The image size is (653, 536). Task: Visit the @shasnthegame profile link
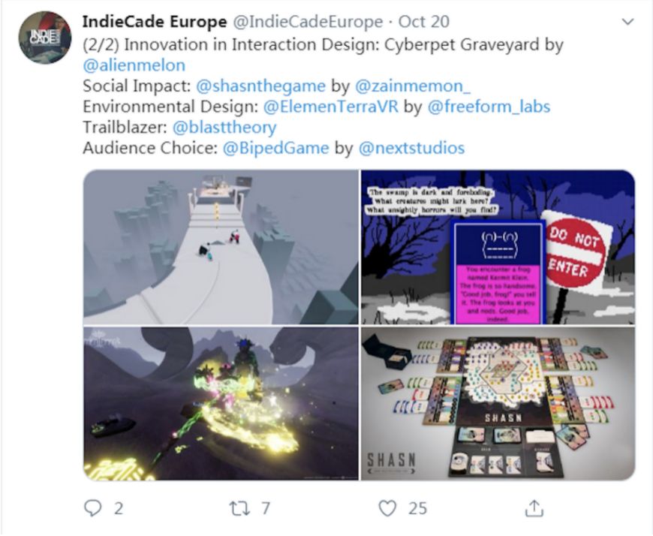coord(260,86)
